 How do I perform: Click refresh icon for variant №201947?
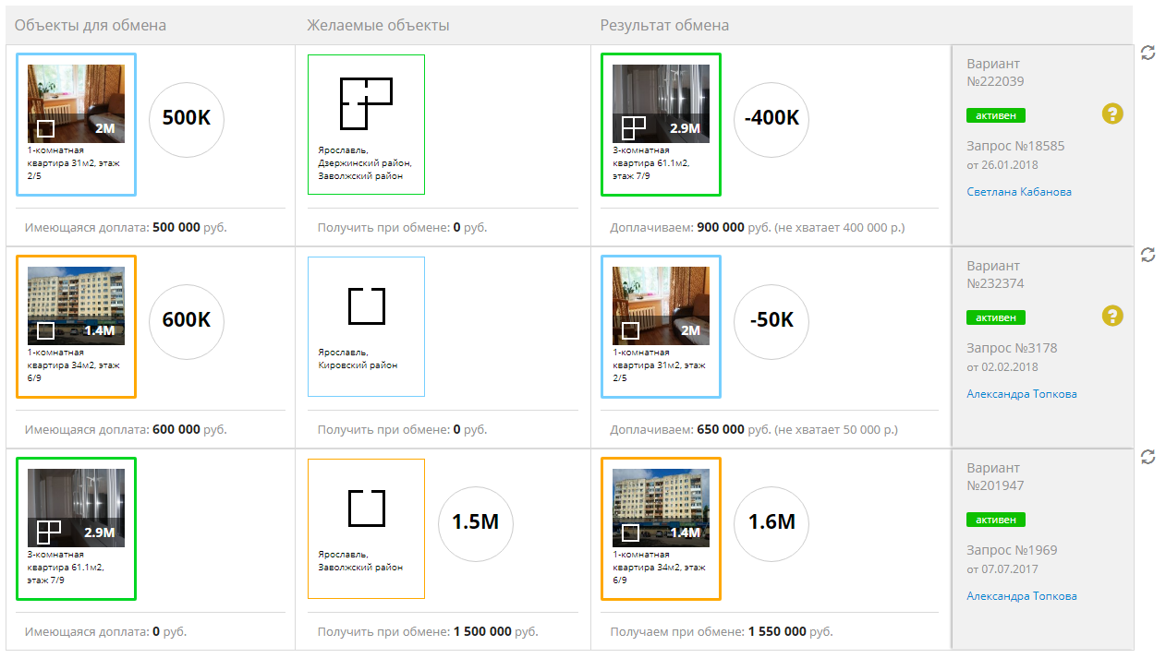pyautogui.click(x=1148, y=457)
